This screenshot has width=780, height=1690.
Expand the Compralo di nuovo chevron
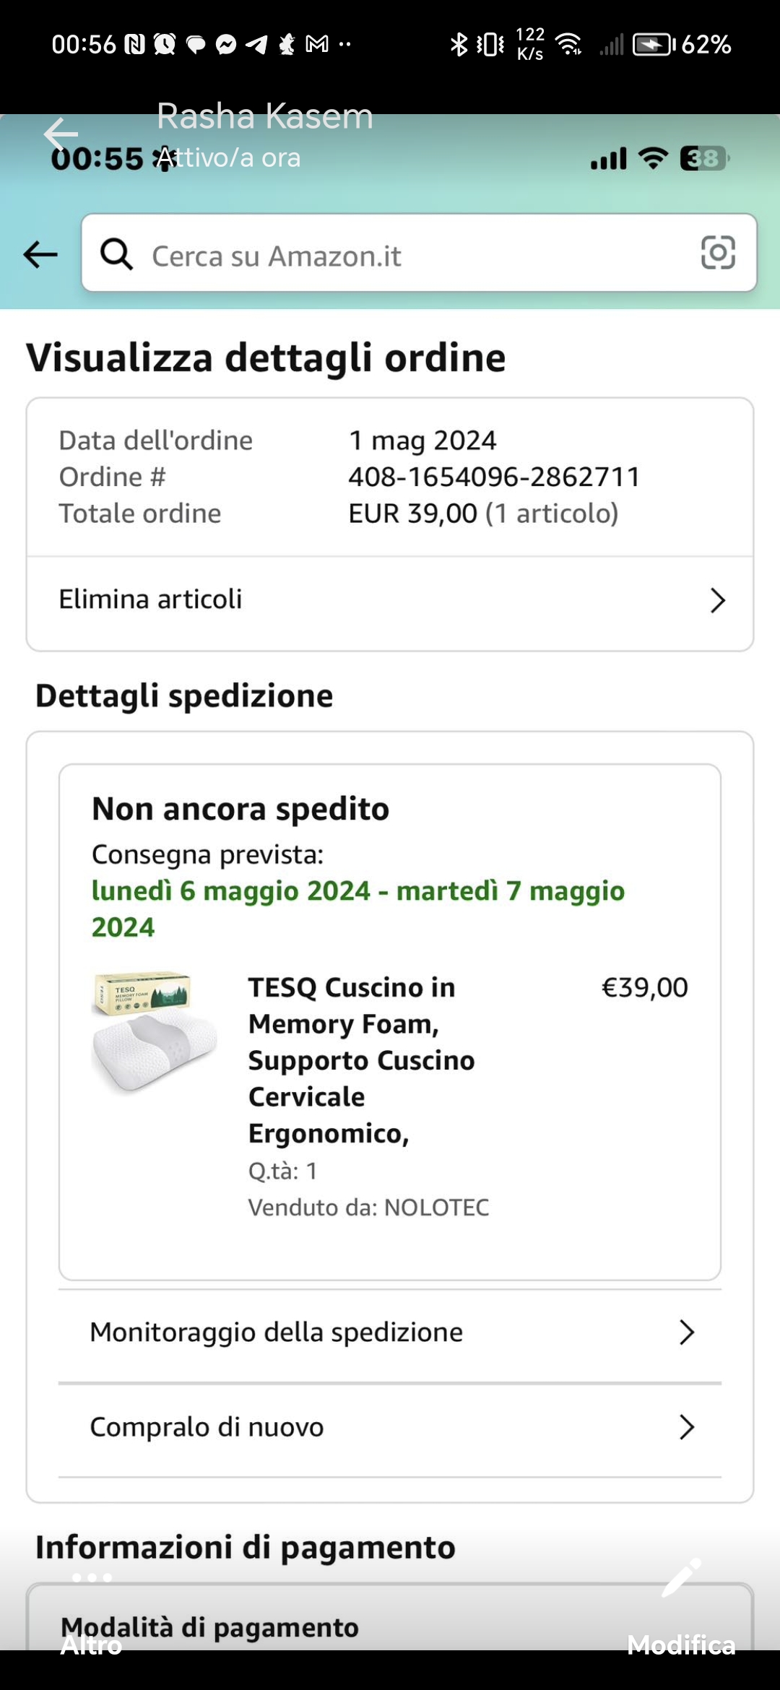pyautogui.click(x=686, y=1427)
